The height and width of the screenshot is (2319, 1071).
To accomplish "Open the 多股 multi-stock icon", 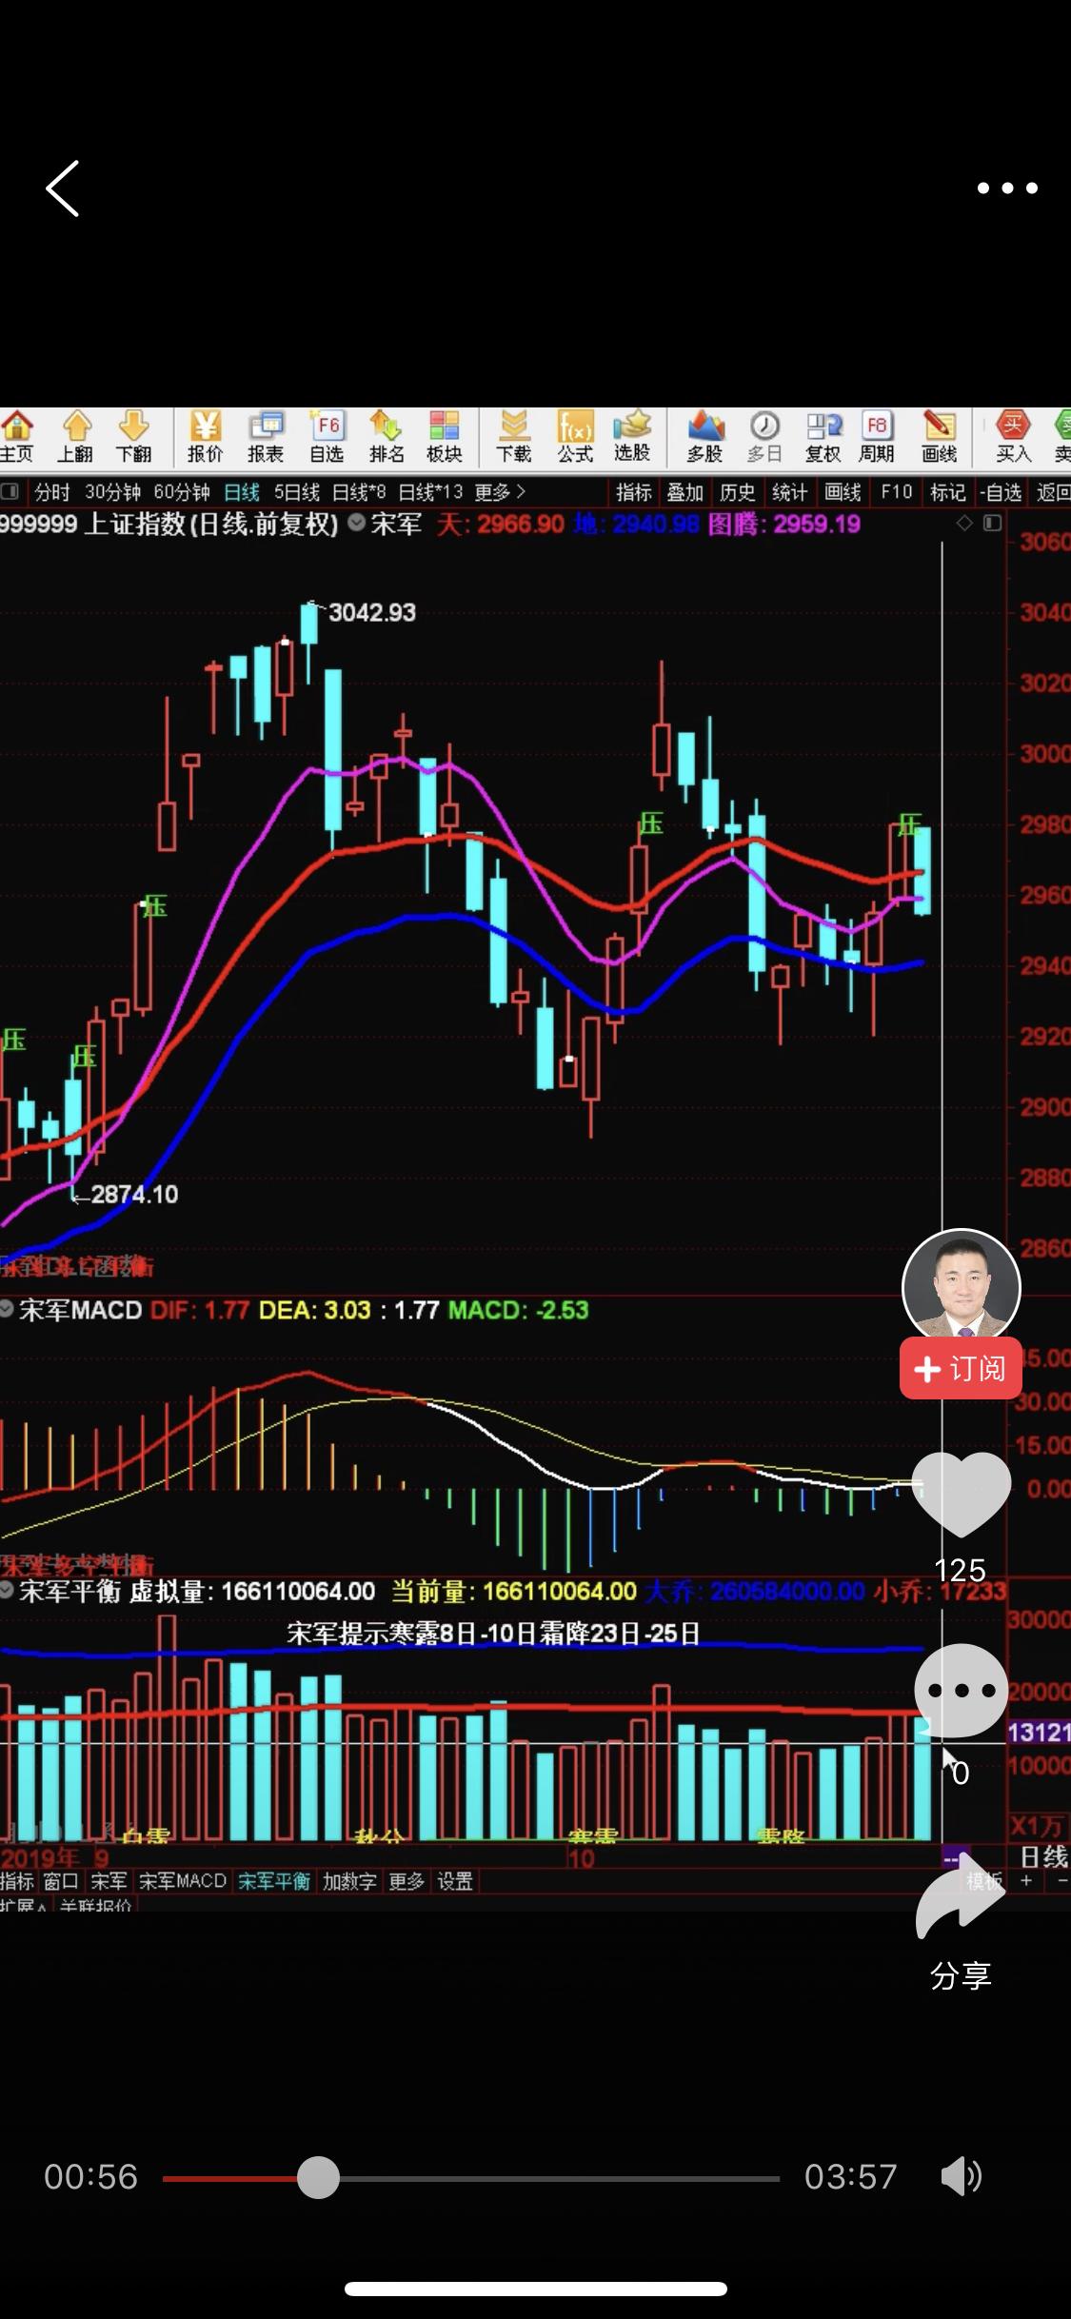I will [705, 437].
